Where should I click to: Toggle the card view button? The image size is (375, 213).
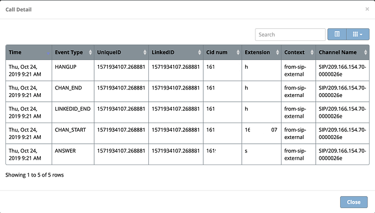click(337, 34)
